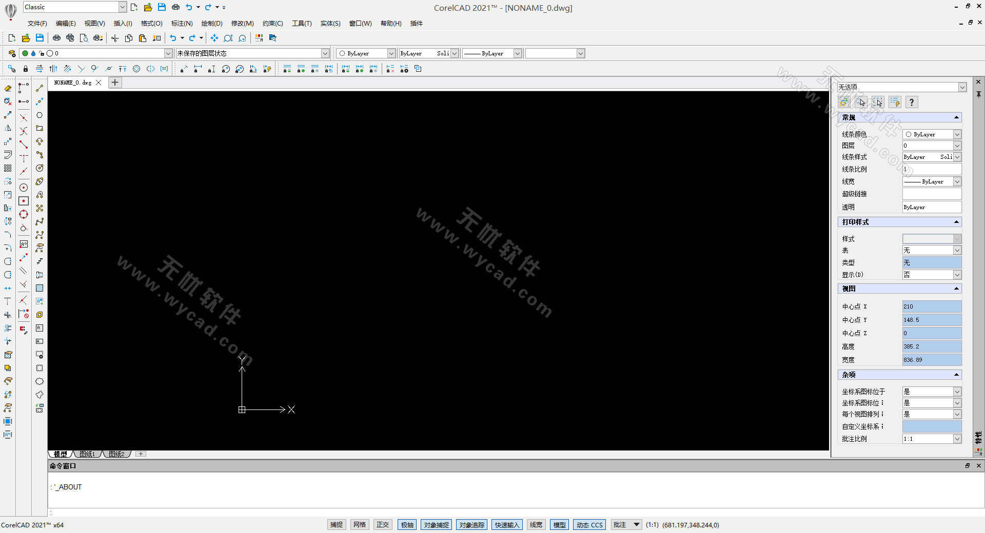This screenshot has height=533, width=985.
Task: Activate the Pan tool on the toolbar
Action: 214,38
